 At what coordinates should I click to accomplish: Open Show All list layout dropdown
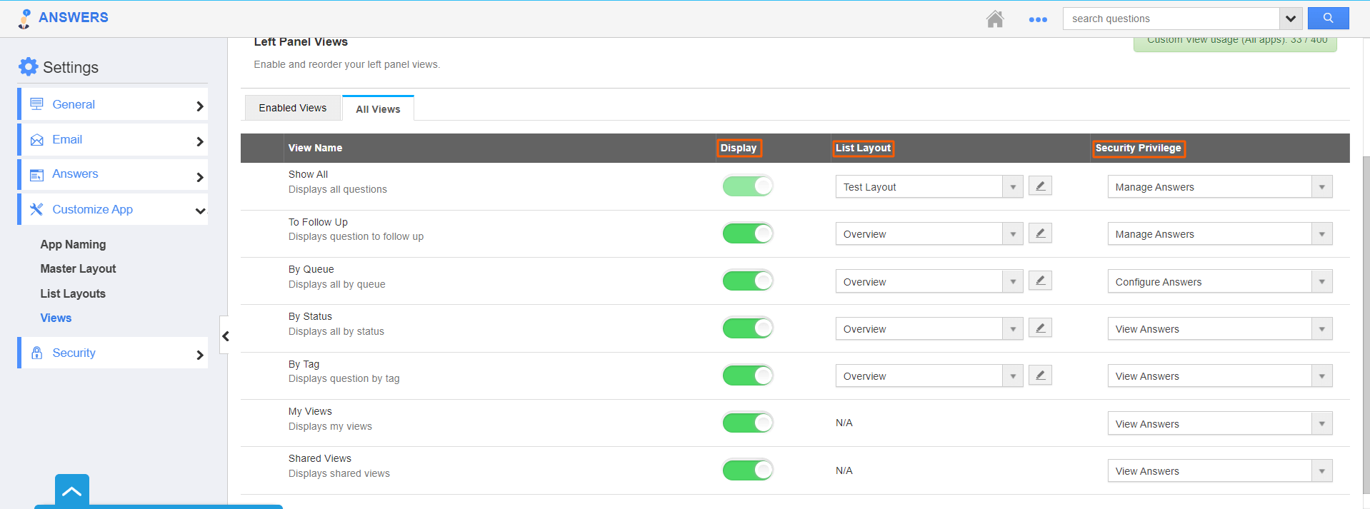1012,187
